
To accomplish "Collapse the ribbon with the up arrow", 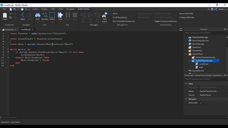I will 208,9.
